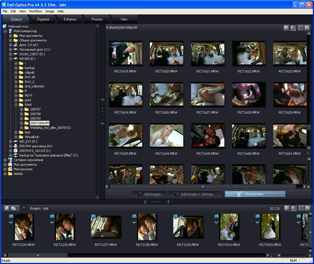Image resolution: width=314 pixels, height=264 pixels.
Task: Click the down arrow pane splitter icon
Action: click(169, 202)
